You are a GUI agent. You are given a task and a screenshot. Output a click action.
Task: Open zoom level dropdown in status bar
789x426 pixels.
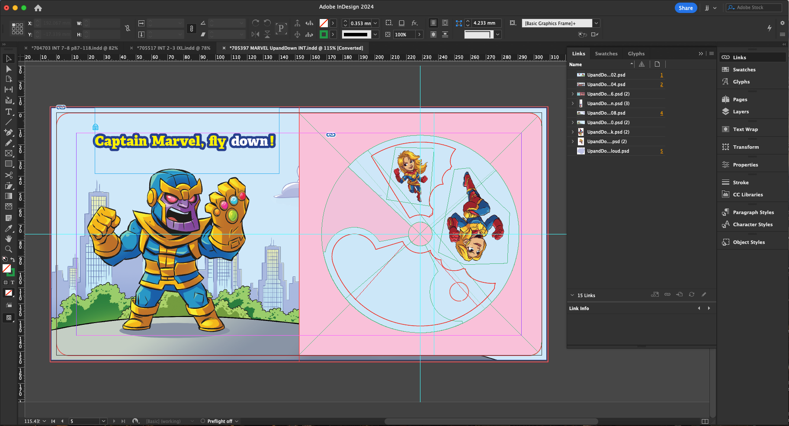(x=44, y=421)
